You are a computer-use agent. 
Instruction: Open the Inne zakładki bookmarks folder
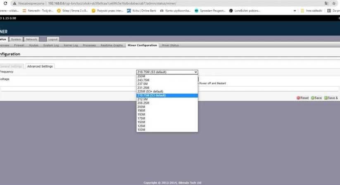(311, 11)
